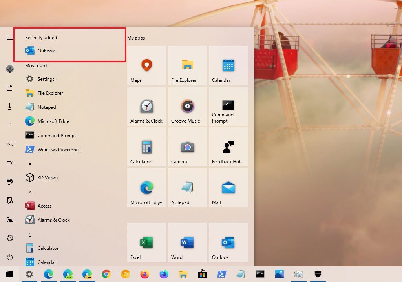Open the Camera app tile
Screen dimensions: 402x282
pyautogui.click(x=187, y=147)
